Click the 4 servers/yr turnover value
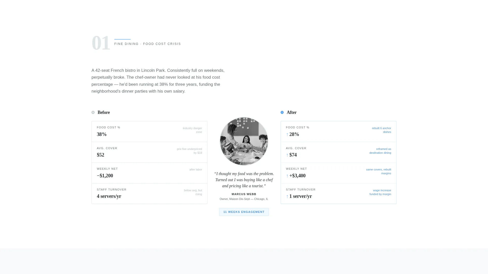This screenshot has height=274, width=488. (109, 196)
